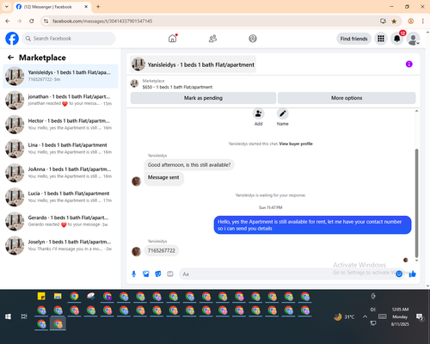The width and height of the screenshot is (430, 344).
Task: Open the Notifications bell
Action: 397,39
